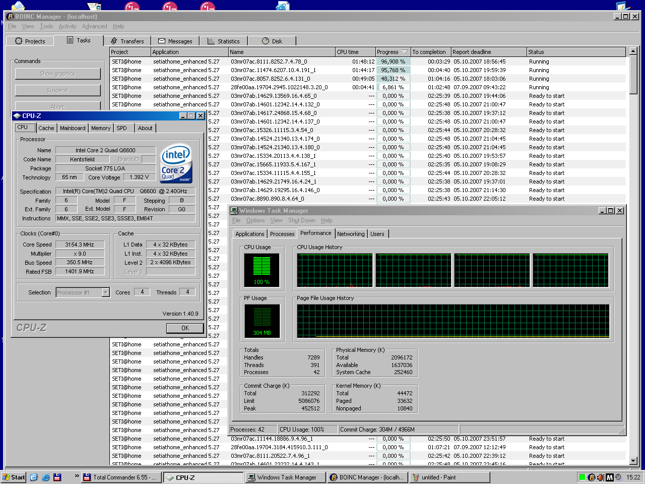The image size is (645, 484).
Task: Open the Start menu
Action: (14, 477)
